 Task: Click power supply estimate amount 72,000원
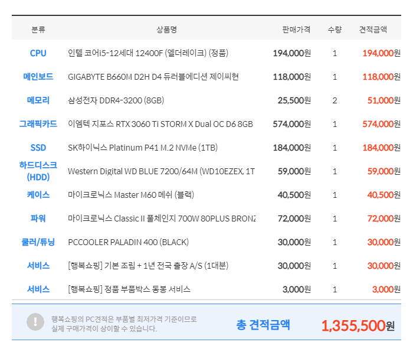[x=384, y=219]
